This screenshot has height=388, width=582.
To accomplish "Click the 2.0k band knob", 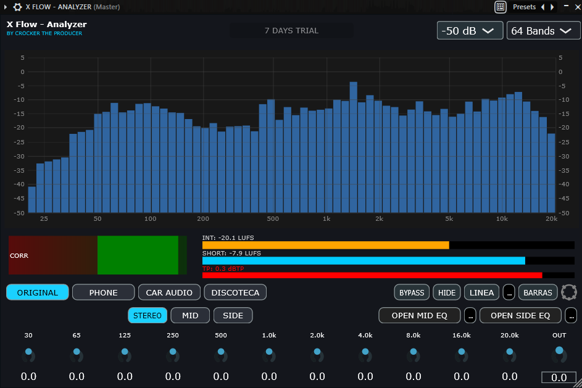I will click(x=317, y=355).
